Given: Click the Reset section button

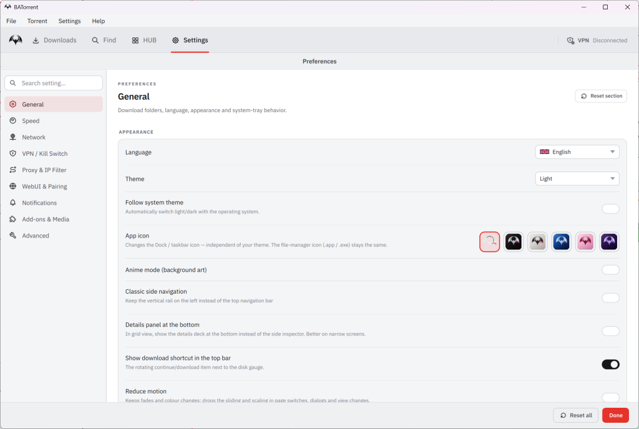Looking at the screenshot, I should point(601,96).
